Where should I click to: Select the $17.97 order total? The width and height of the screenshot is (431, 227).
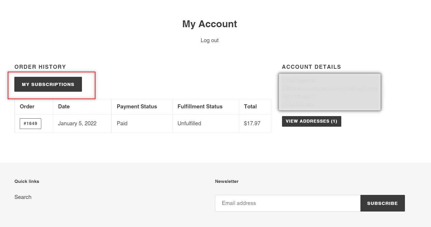tap(252, 124)
